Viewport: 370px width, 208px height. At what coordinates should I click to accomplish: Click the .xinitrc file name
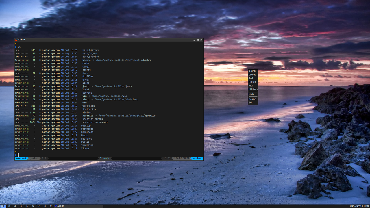pyautogui.click(x=87, y=112)
